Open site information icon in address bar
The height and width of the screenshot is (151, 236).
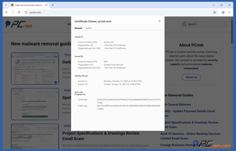coord(26,13)
